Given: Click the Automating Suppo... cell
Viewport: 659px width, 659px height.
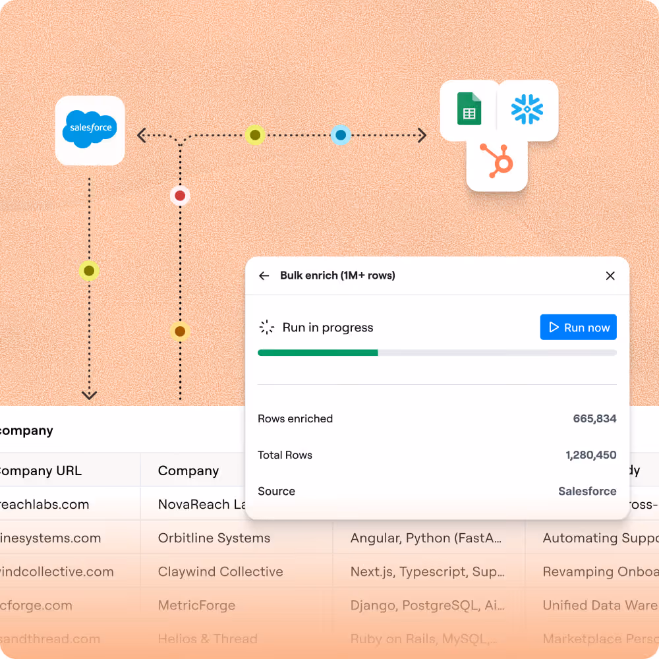Looking at the screenshot, I should pyautogui.click(x=592, y=538).
